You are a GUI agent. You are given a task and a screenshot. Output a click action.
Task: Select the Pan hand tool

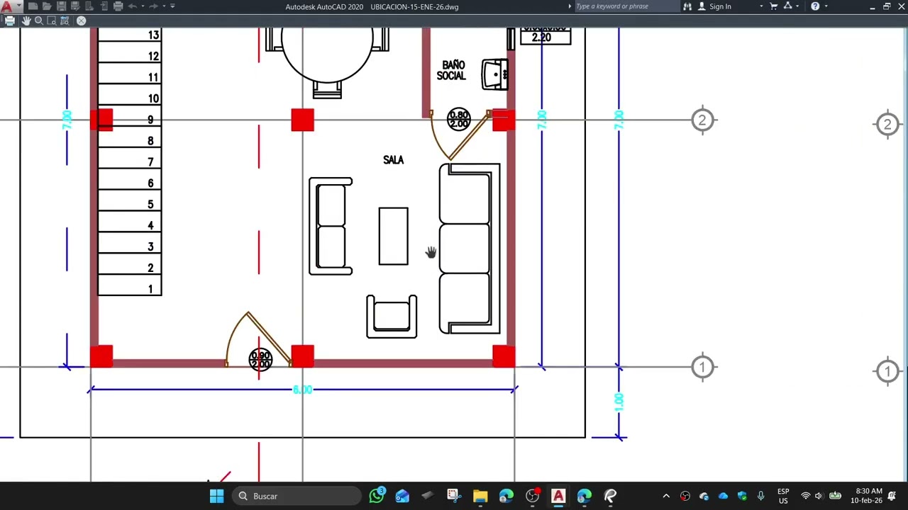coord(26,21)
